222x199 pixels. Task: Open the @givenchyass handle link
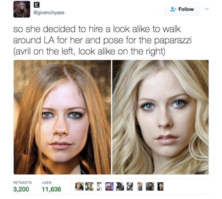[49, 12]
